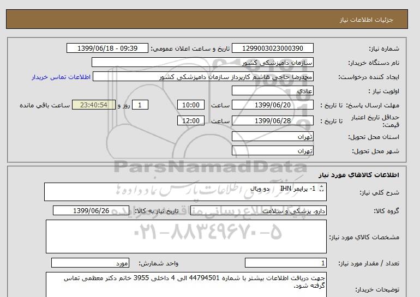The width and height of the screenshot is (420, 297).
Task: Select the announcement date field 1399/06/18 - 09:39
Action: [107, 48]
